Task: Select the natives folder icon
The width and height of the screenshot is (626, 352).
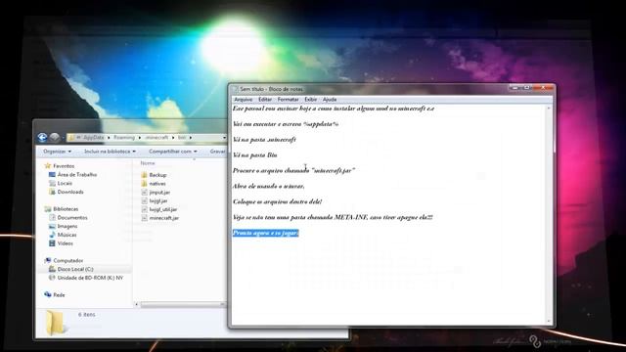Action: tap(144, 184)
